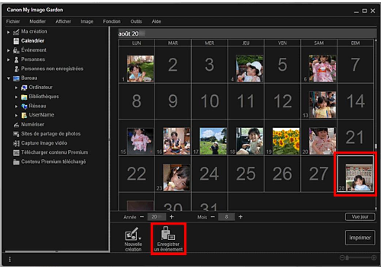
Task: Click the Imprimer button
Action: pos(360,238)
